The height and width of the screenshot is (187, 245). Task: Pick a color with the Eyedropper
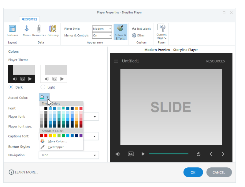tap(56, 147)
